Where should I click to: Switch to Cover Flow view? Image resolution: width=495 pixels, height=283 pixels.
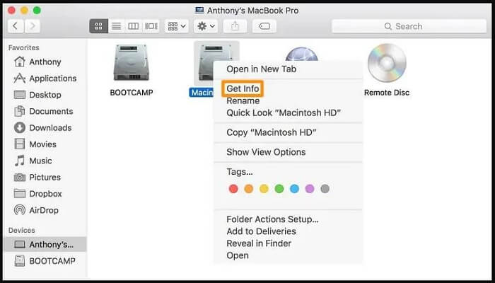[x=151, y=26]
